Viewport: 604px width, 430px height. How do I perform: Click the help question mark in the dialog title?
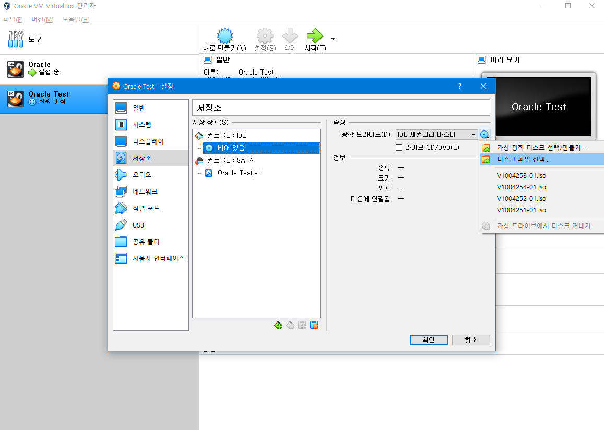459,86
